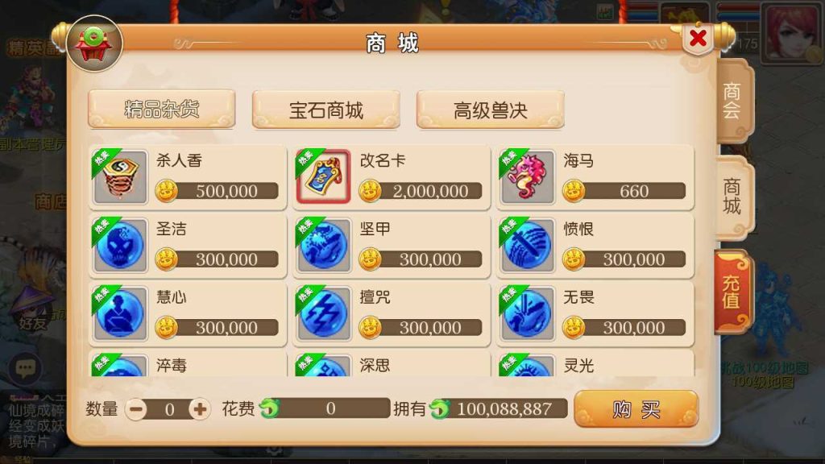Close the 商城 shop window

(x=699, y=38)
